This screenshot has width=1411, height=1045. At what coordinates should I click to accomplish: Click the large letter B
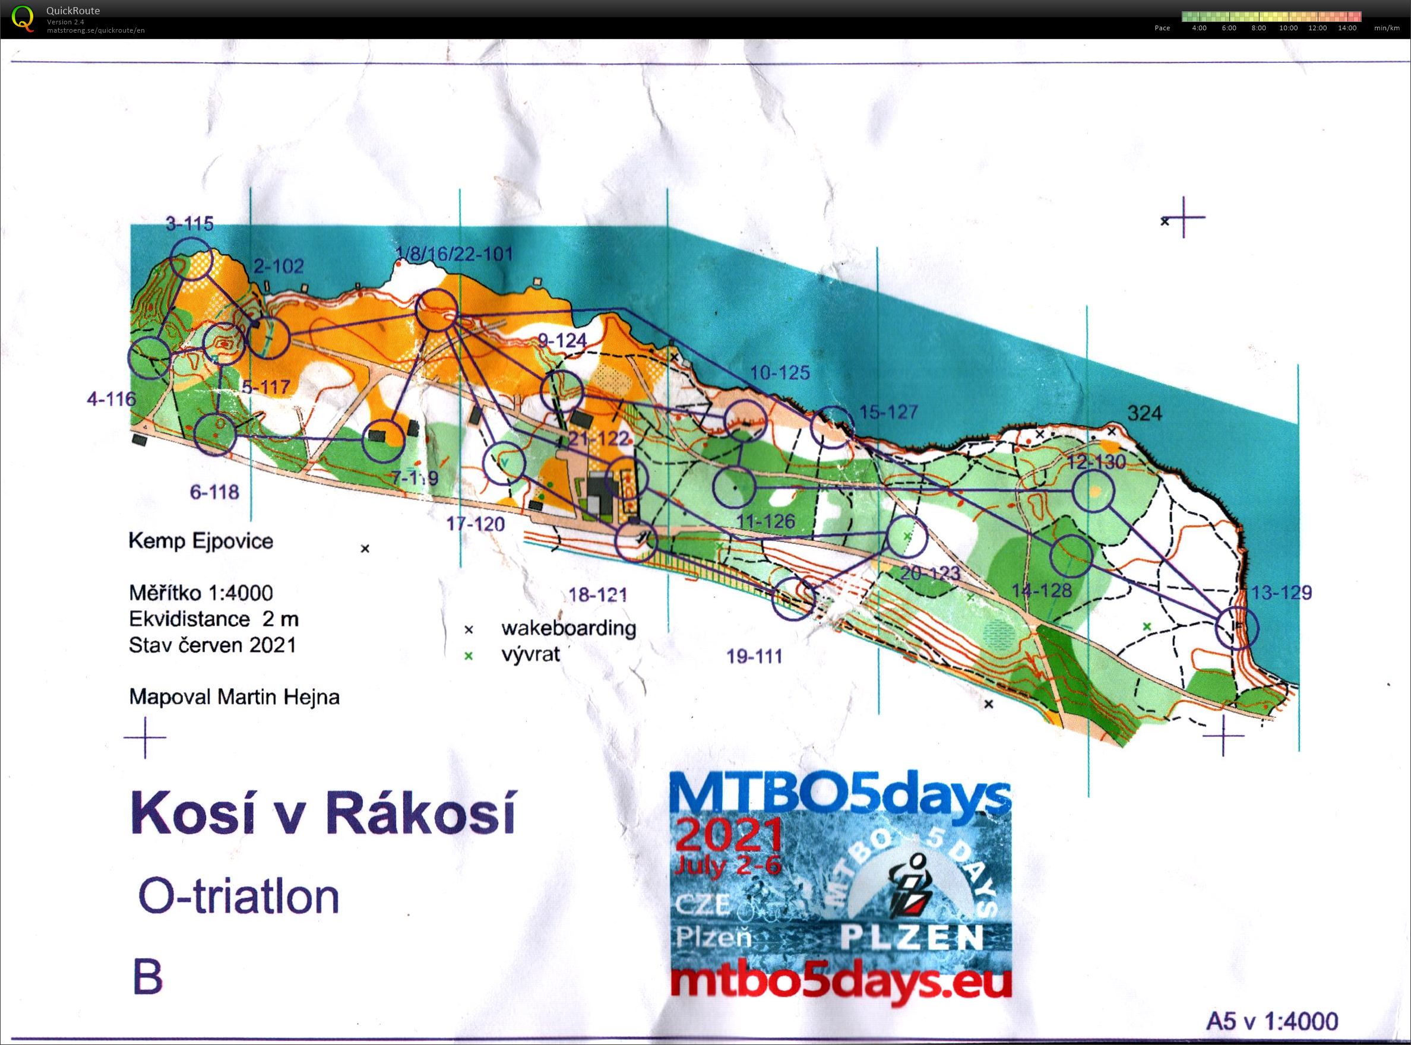coord(148,977)
